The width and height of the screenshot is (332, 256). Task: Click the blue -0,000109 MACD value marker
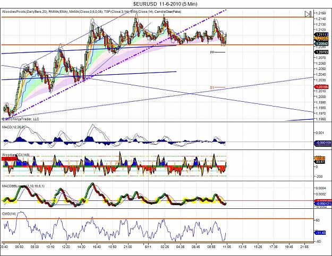322,143
